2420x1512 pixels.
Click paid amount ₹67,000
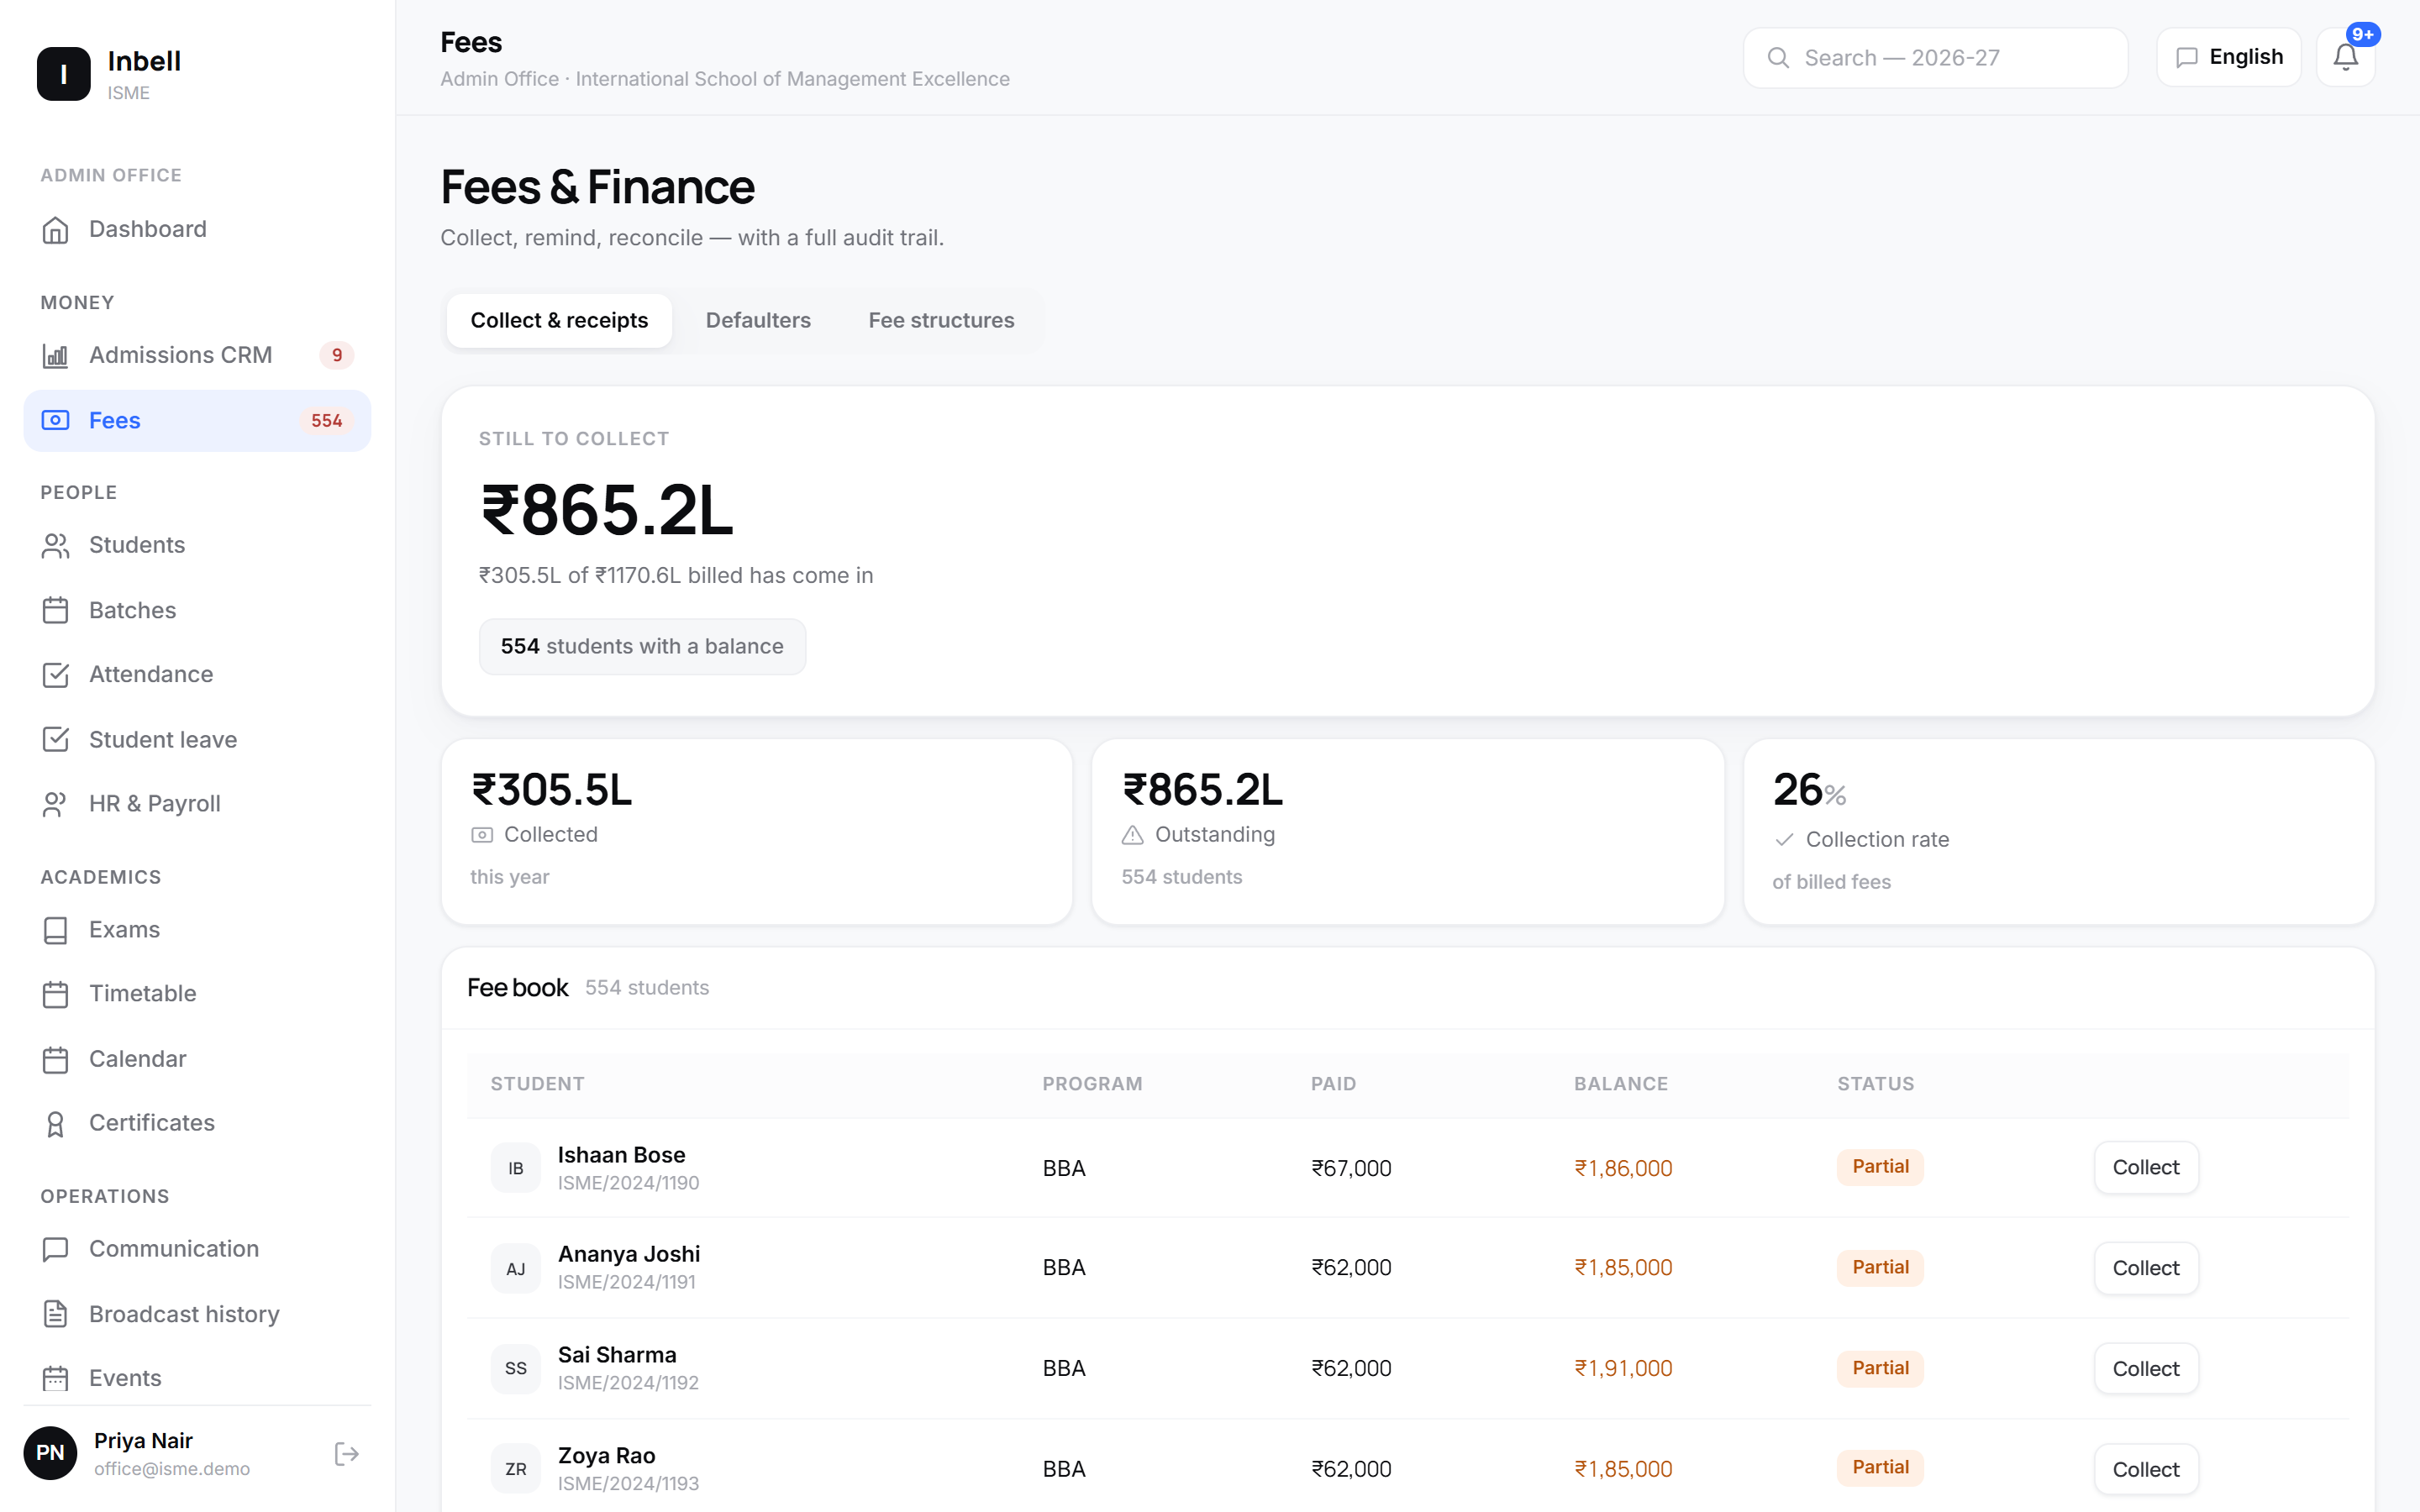[1351, 1168]
